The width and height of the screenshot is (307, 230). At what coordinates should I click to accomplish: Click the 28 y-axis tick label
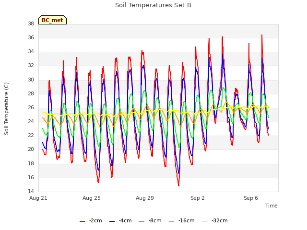pyautogui.click(x=31, y=94)
